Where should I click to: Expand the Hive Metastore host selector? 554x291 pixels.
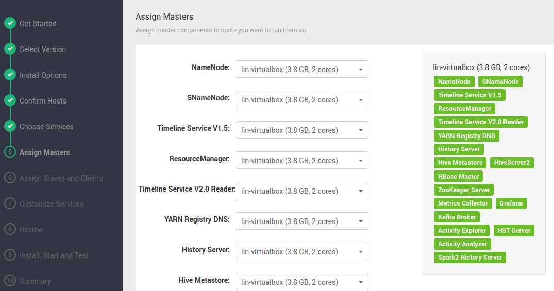pos(301,282)
